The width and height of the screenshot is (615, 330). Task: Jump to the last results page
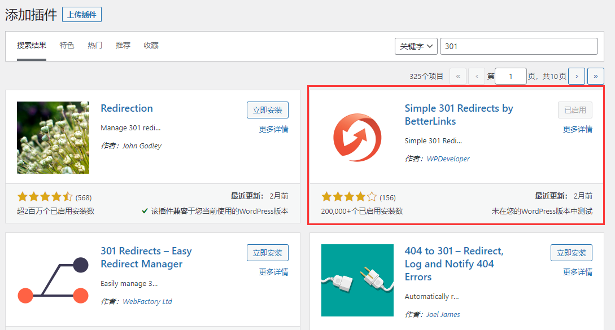596,76
